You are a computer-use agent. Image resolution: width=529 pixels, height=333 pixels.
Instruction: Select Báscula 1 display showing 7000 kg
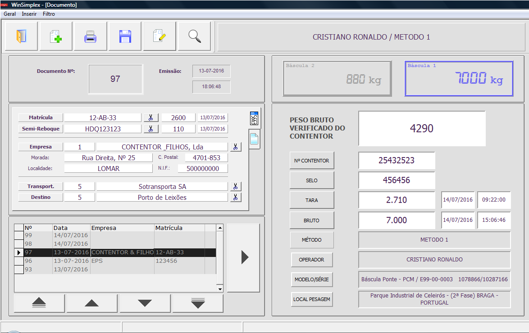coord(459,79)
